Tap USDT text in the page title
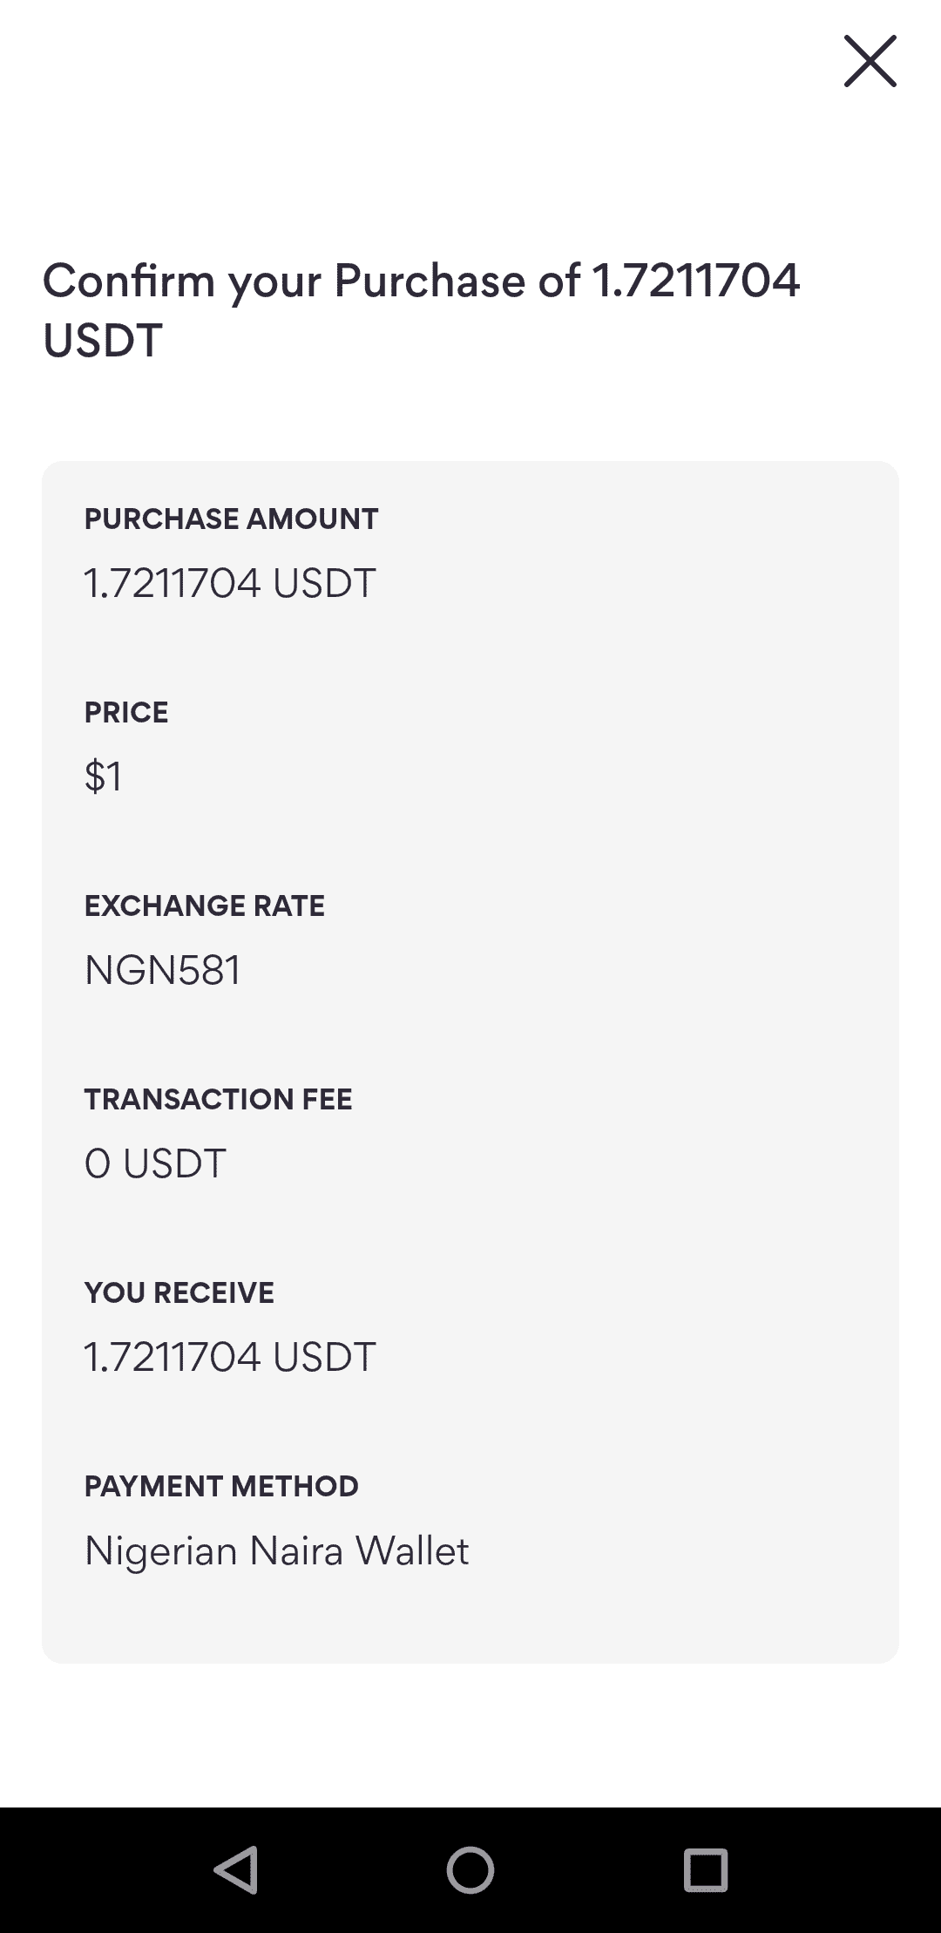 tap(103, 341)
